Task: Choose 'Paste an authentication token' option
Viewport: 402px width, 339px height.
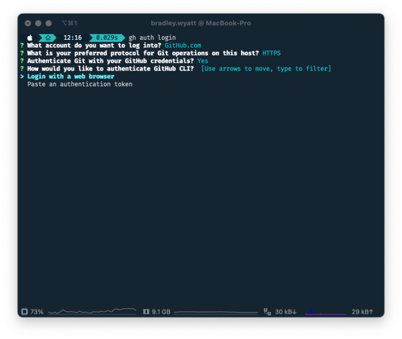Action: (x=80, y=84)
